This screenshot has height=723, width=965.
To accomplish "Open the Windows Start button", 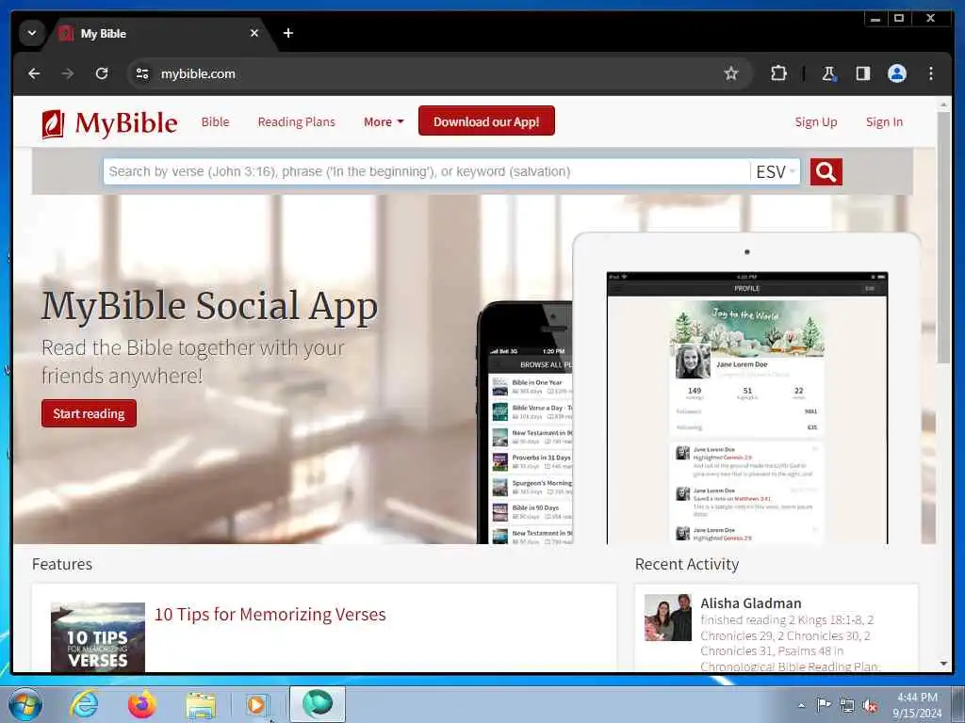I will 25,704.
